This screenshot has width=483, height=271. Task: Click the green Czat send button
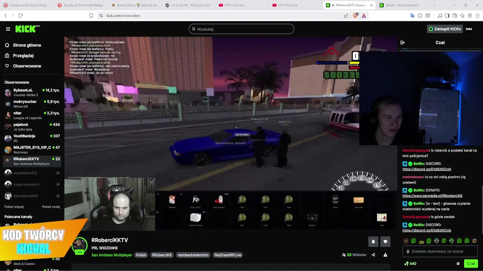[471, 264]
